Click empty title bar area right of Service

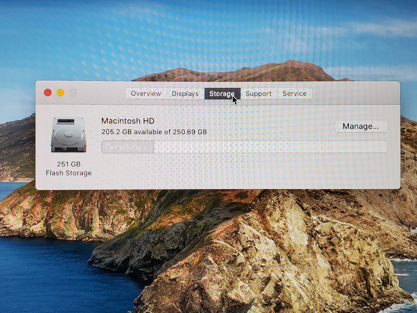354,93
